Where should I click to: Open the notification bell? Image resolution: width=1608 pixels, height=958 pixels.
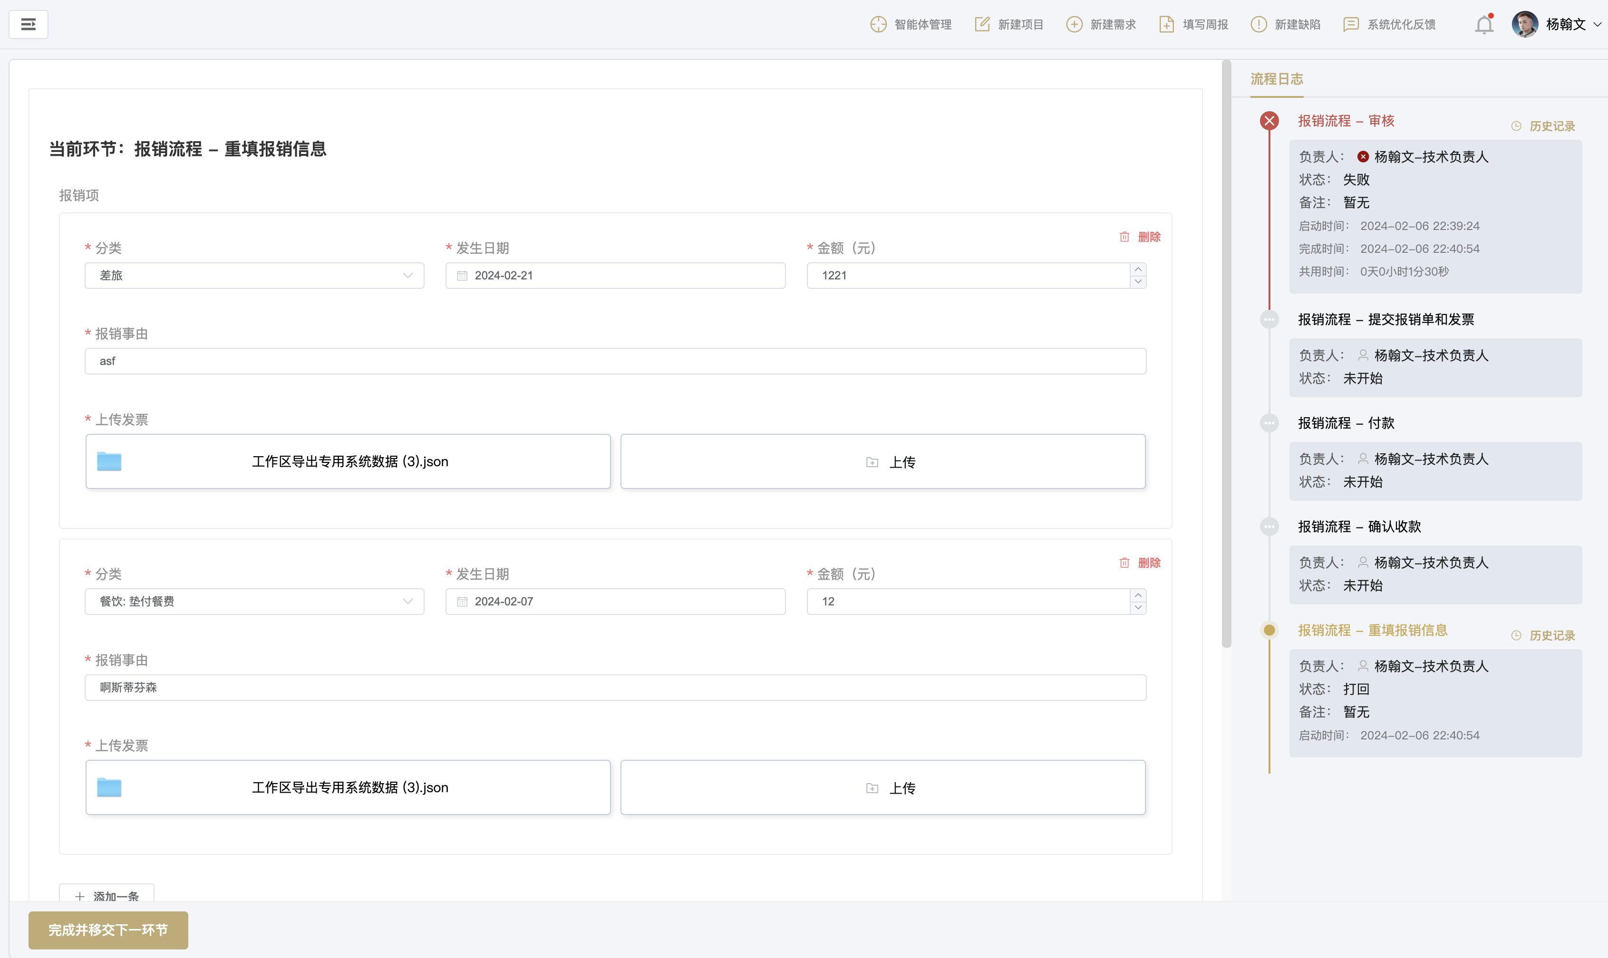pyautogui.click(x=1484, y=25)
